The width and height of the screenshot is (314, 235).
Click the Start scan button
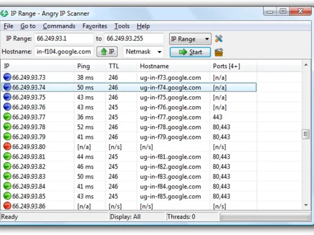190,52
